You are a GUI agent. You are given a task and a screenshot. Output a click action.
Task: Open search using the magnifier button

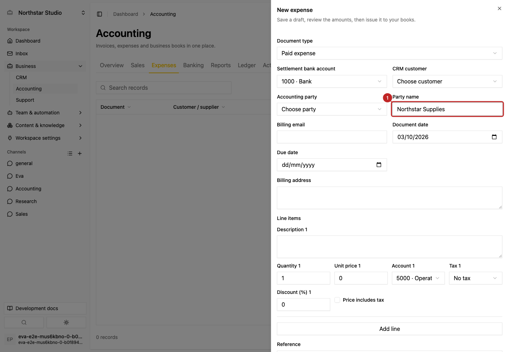pos(24,322)
